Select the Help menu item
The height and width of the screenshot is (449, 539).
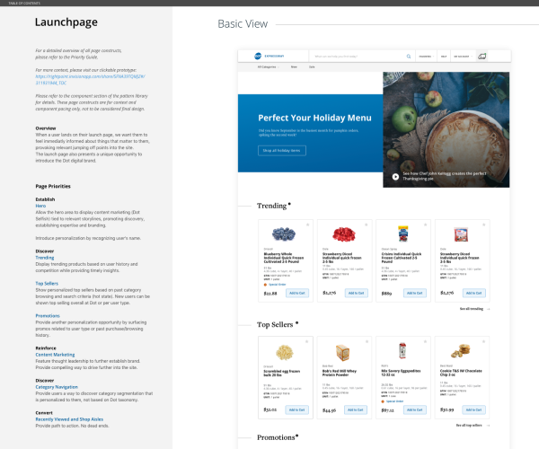coord(443,56)
